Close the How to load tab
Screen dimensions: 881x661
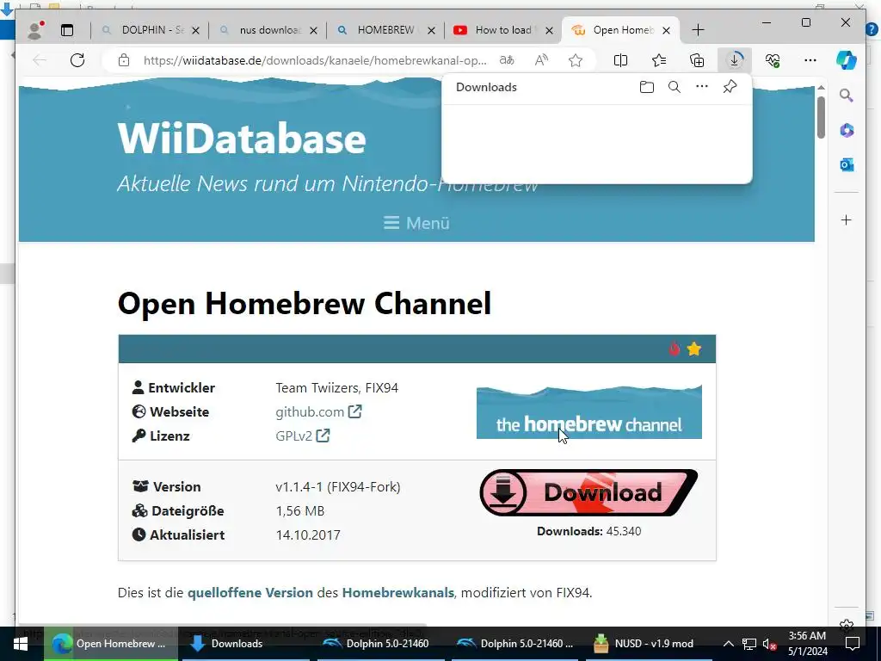click(x=550, y=30)
